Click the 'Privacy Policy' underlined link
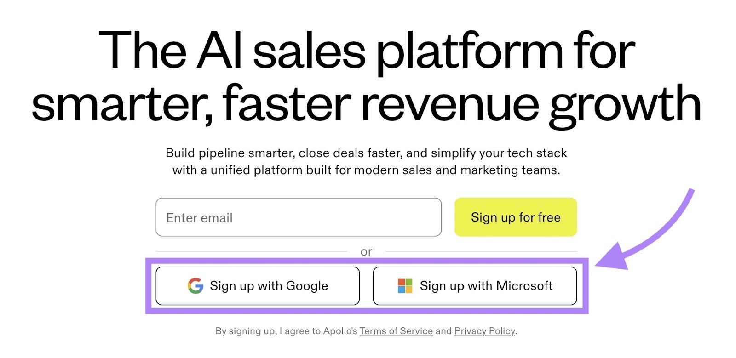This screenshot has width=736, height=358. (484, 331)
